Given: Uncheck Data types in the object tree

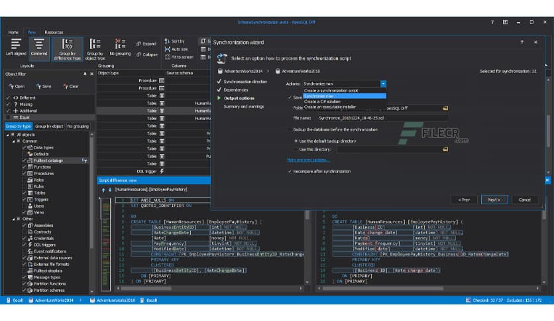Looking at the screenshot, I should [x=25, y=147].
